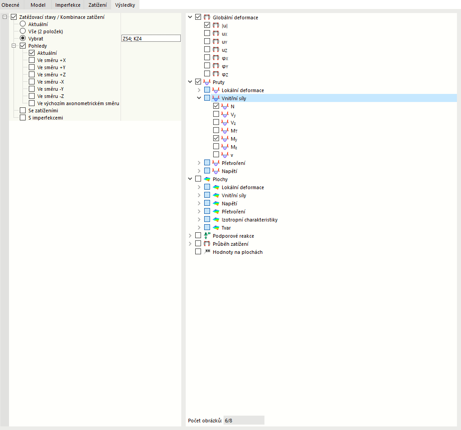Image resolution: width=461 pixels, height=430 pixels.
Task: Collapse the Pruty tree node
Action: click(x=190, y=82)
